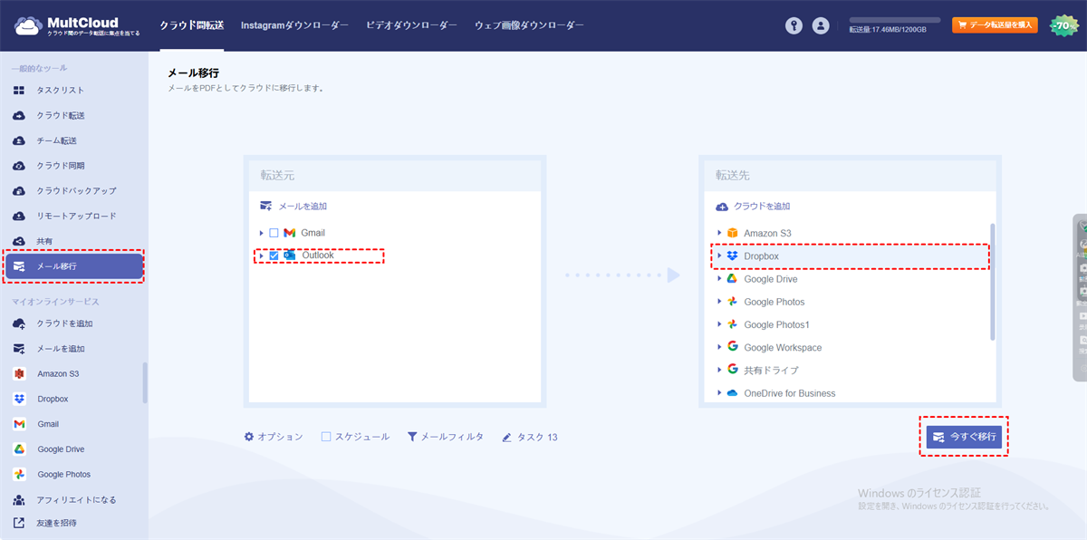Open ウェブ画像ダウンローダー tab
The image size is (1087, 540).
529,25
